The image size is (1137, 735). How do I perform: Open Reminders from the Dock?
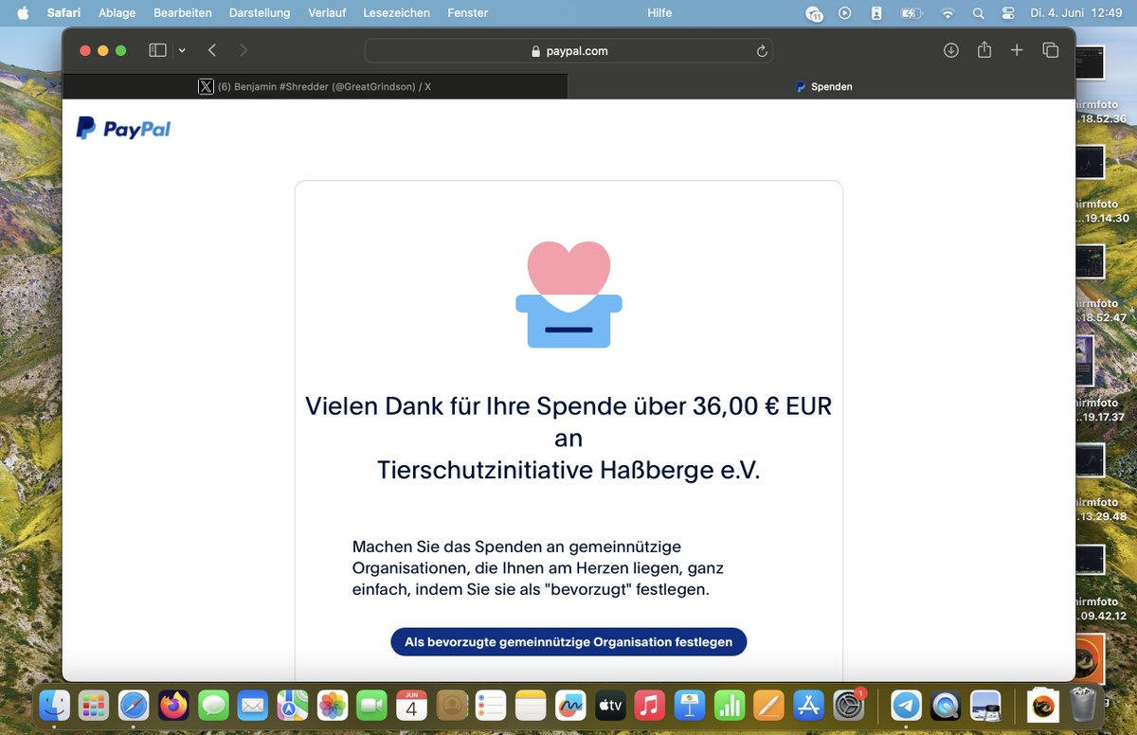coord(492,705)
